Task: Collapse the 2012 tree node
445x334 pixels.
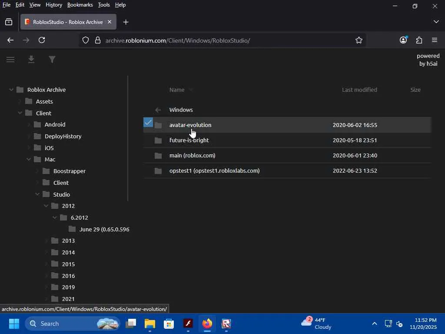Action: click(46, 206)
